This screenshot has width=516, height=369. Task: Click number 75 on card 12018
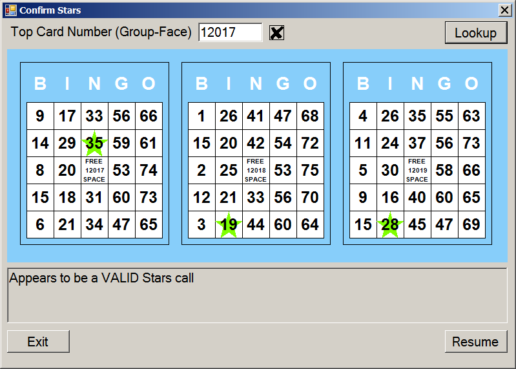[310, 170]
